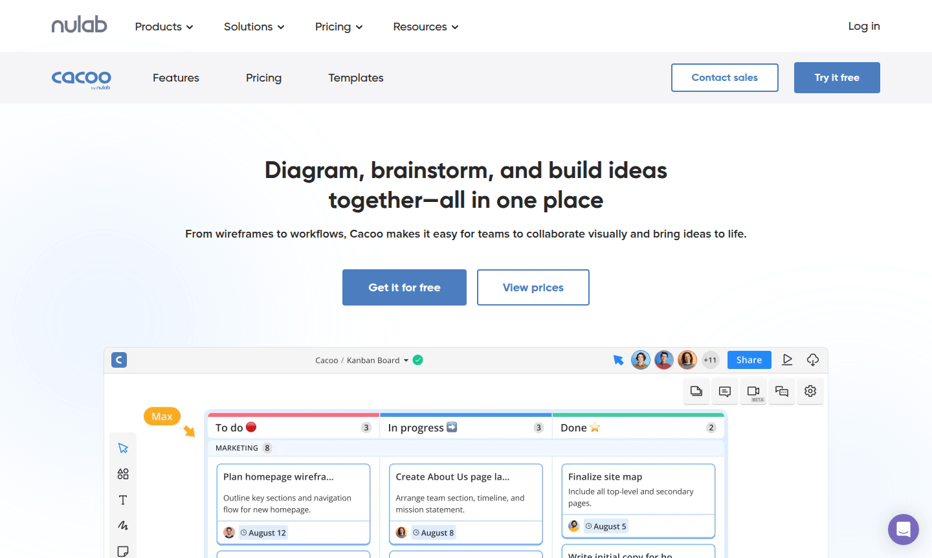Choose the Text tool
The image size is (932, 558).
coord(123,499)
